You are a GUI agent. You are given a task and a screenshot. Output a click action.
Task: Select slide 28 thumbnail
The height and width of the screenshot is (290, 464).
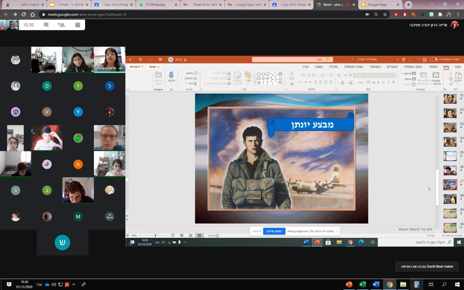pyautogui.click(x=450, y=199)
